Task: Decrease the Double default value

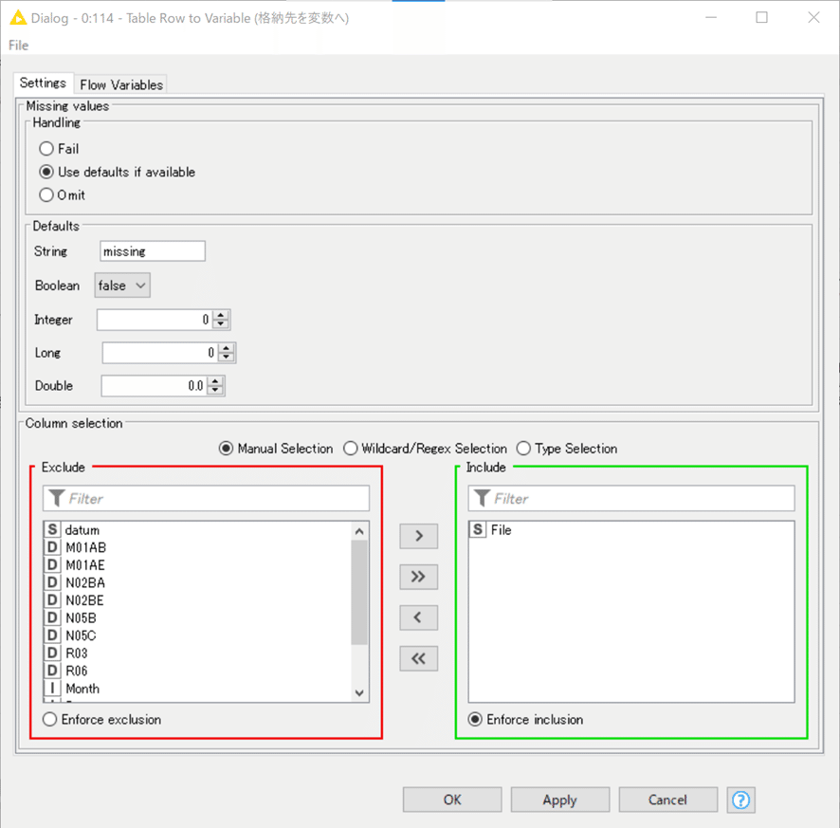Action: click(215, 390)
